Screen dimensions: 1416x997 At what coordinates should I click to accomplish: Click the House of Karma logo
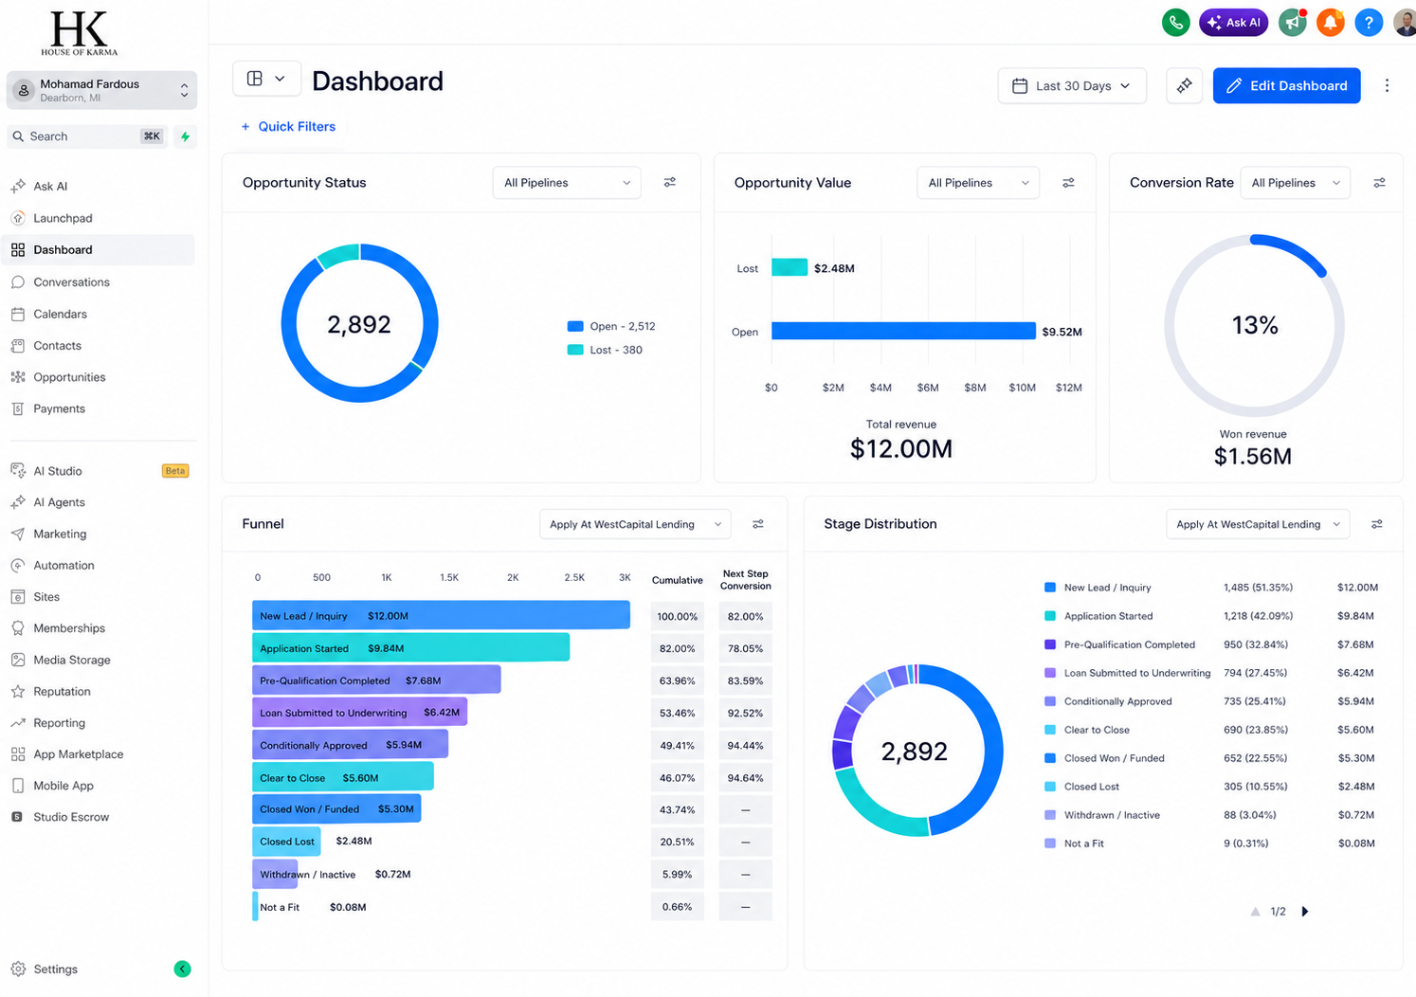click(79, 33)
